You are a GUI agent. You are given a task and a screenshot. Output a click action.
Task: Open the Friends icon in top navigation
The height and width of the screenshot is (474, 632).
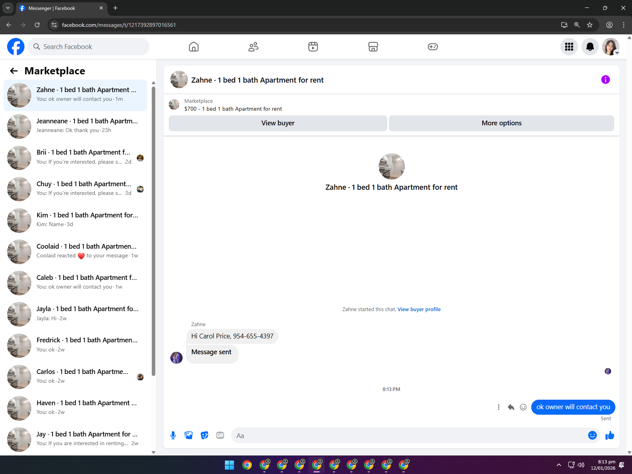[x=253, y=47]
